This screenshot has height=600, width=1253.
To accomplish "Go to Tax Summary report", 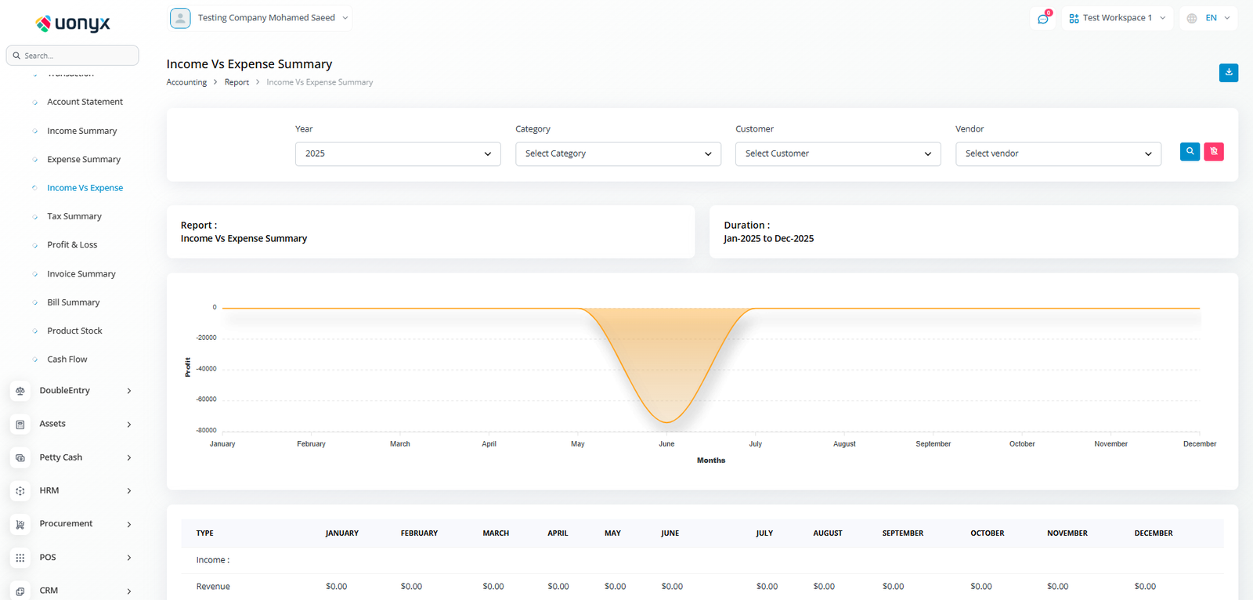I will (74, 216).
